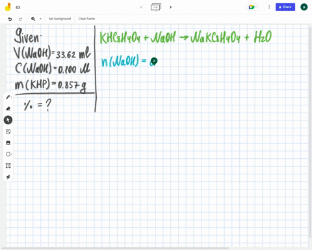The image size is (312, 250).
Task: Activate the Select arrow tool
Action: click(8, 120)
